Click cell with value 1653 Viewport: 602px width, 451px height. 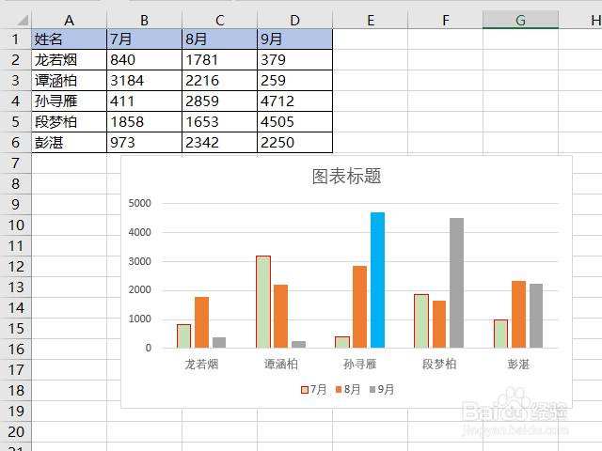click(219, 122)
